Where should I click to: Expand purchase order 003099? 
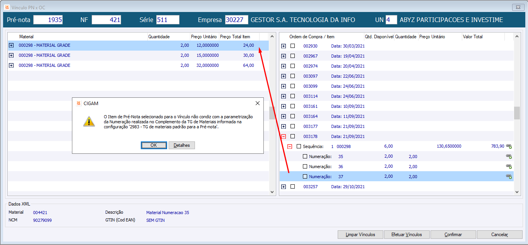click(x=284, y=86)
